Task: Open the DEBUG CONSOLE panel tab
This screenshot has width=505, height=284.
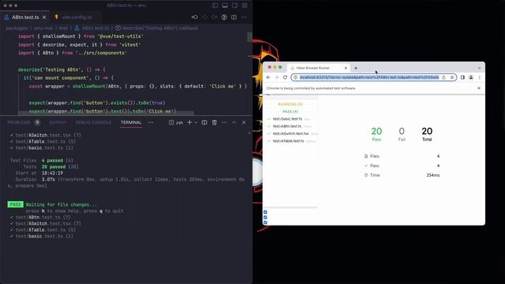Action: (93, 122)
